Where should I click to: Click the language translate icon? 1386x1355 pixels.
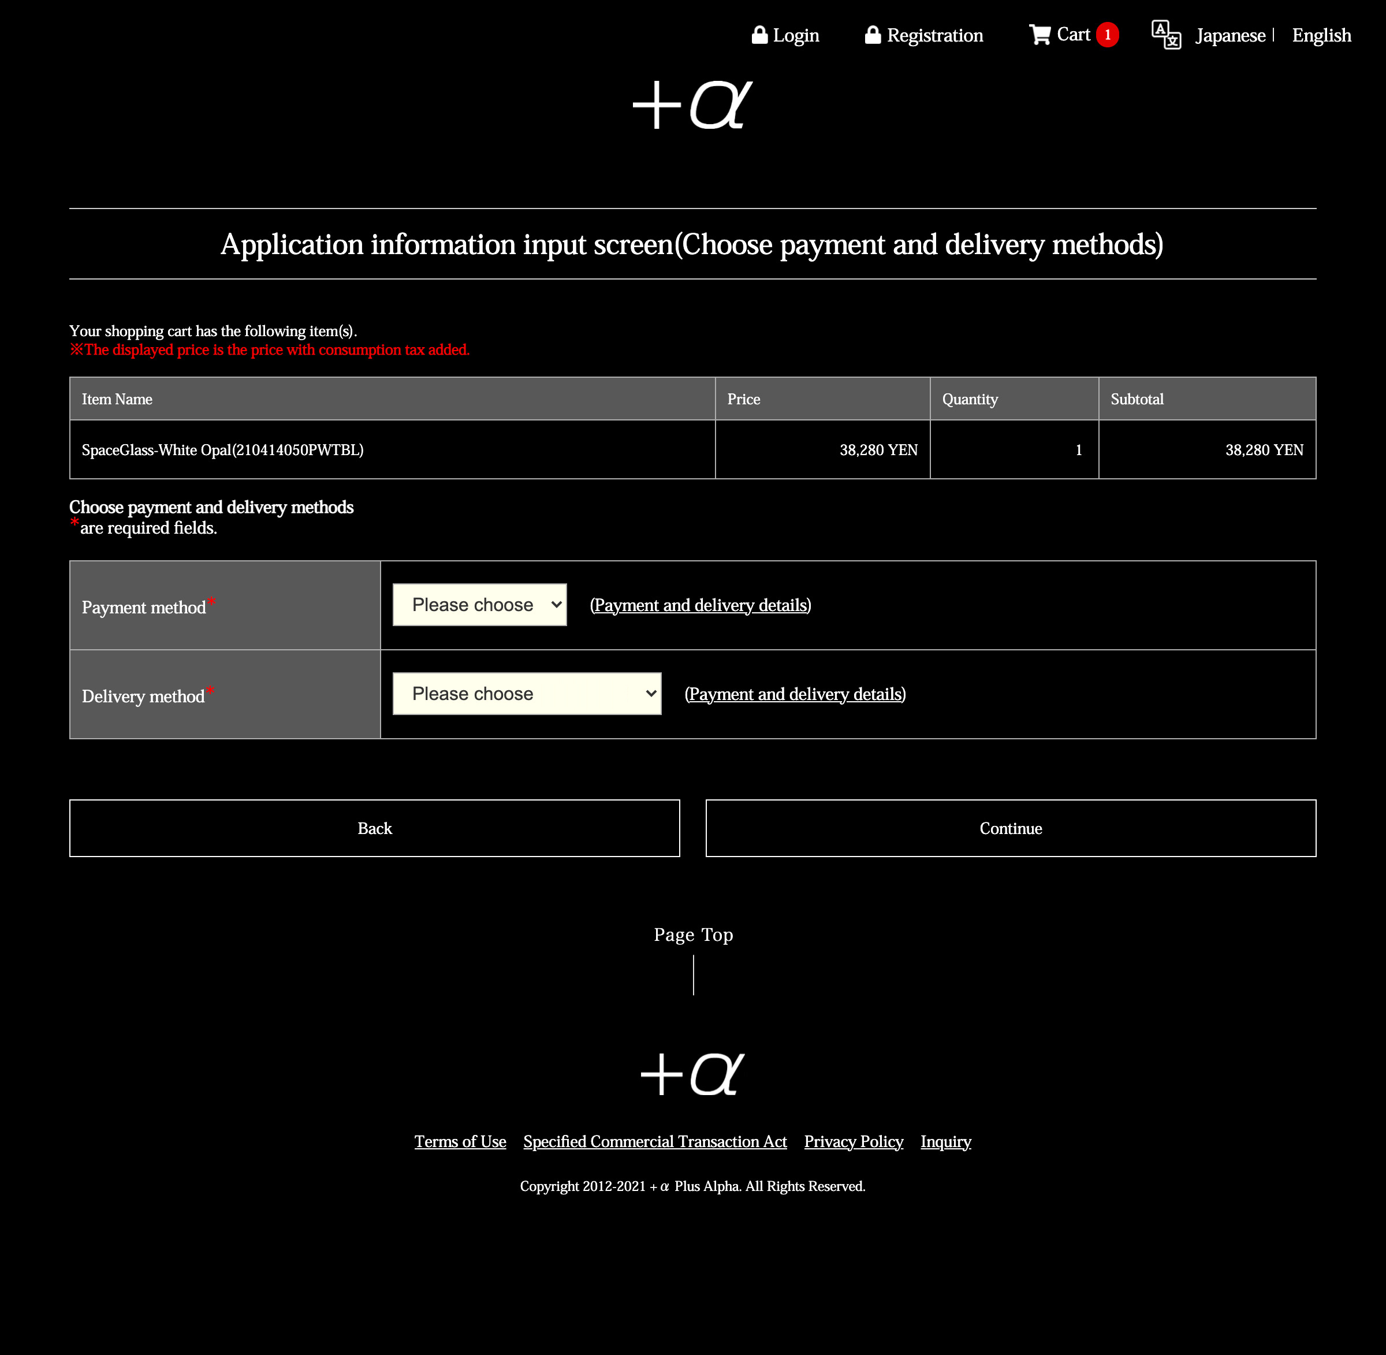(x=1166, y=35)
